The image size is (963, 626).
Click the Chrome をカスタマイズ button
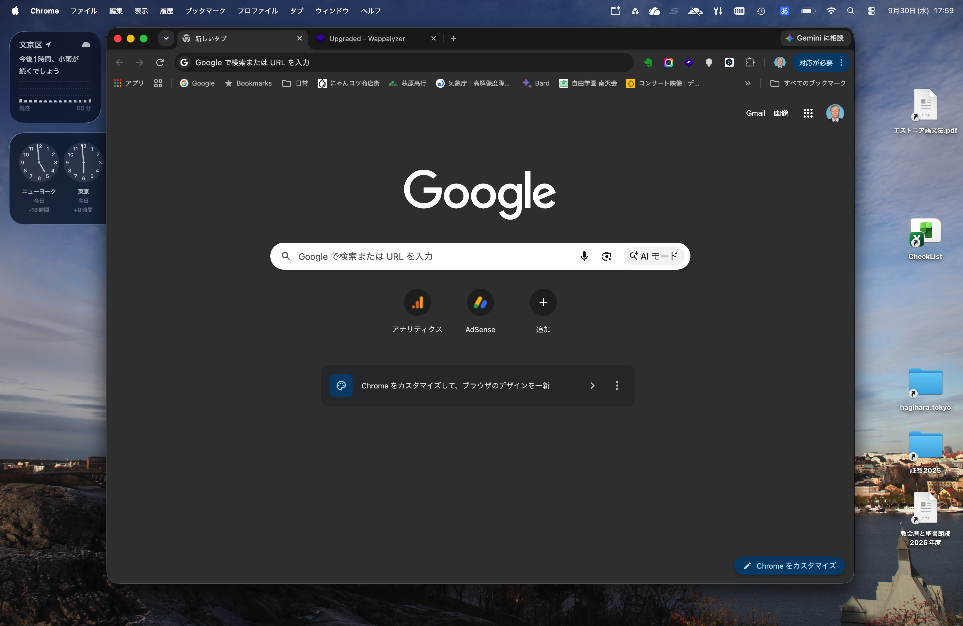tap(790, 566)
